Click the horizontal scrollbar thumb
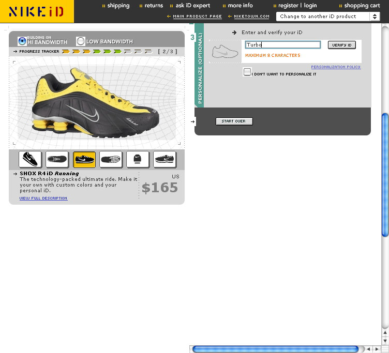The image size is (389, 353). (x=276, y=349)
